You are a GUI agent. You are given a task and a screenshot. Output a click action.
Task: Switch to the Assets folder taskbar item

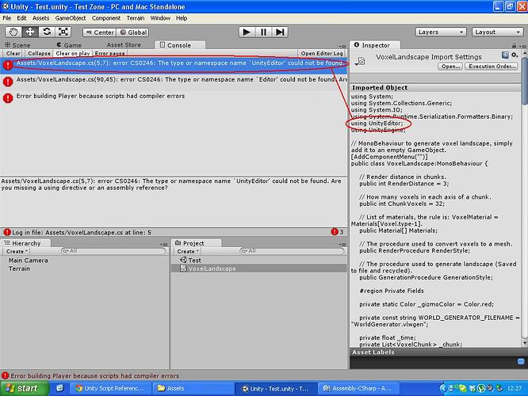click(x=193, y=389)
